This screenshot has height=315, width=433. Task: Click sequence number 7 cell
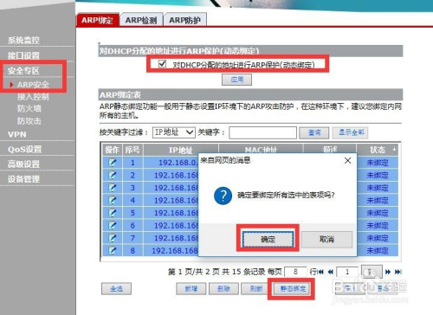[x=132, y=238]
